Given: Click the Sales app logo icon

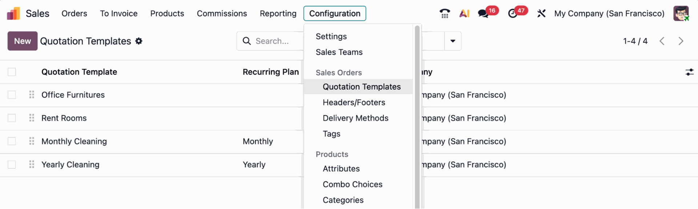Looking at the screenshot, I should click(x=13, y=14).
